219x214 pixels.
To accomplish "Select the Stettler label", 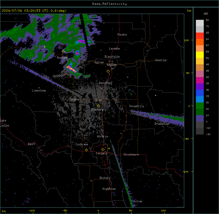I will (161, 60).
